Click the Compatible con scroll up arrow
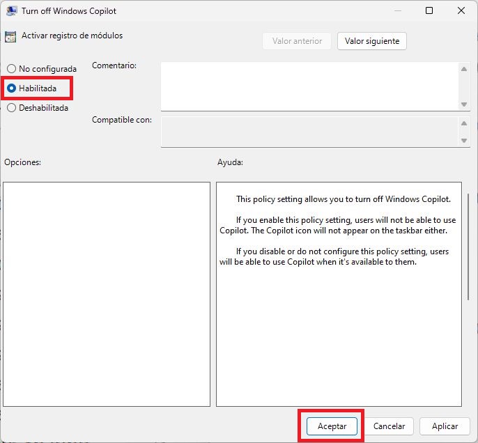Viewport: 478px width, 443px height. point(464,123)
